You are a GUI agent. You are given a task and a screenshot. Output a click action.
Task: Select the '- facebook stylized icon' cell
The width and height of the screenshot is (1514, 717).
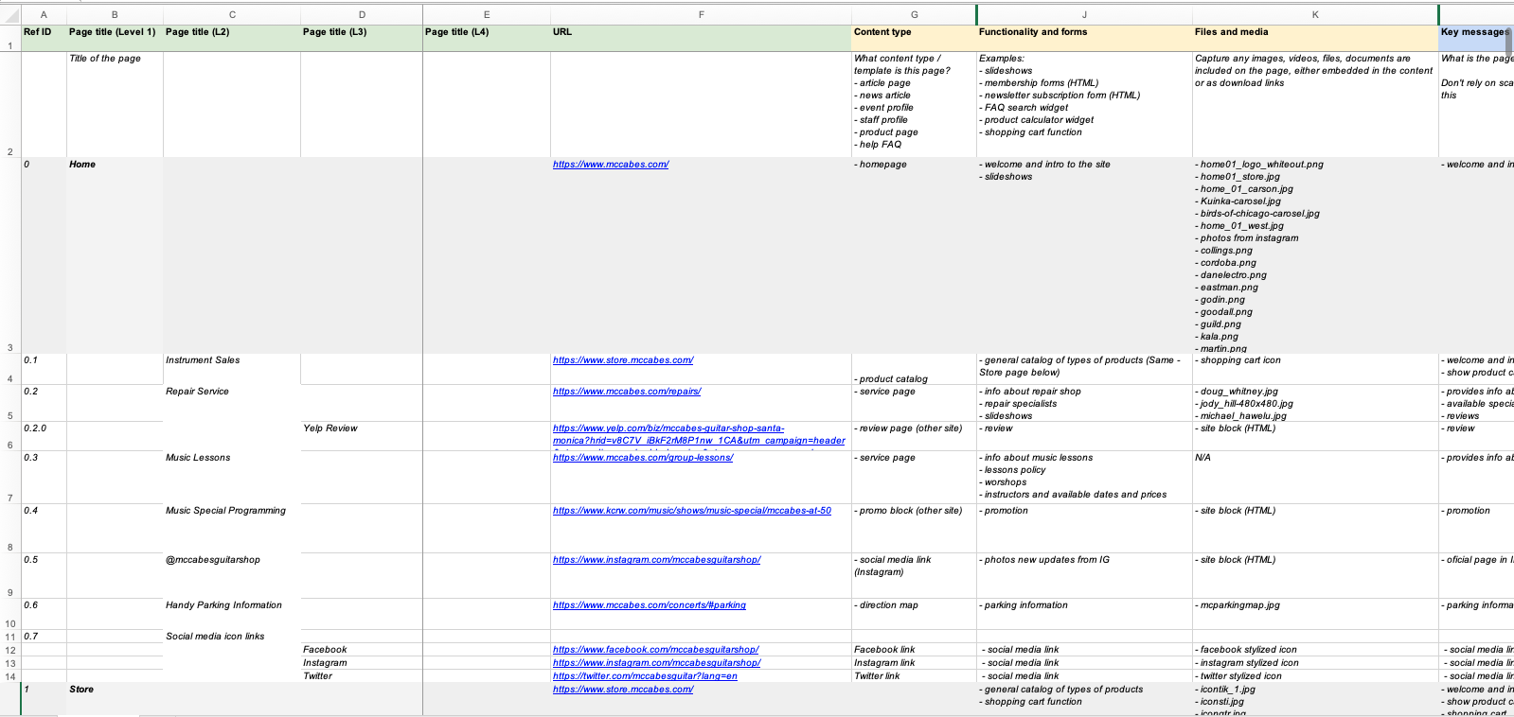pyautogui.click(x=1315, y=650)
